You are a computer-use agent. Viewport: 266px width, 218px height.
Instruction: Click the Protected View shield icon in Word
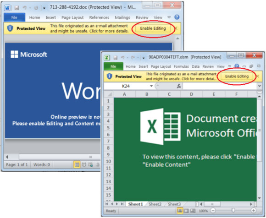(10, 28)
